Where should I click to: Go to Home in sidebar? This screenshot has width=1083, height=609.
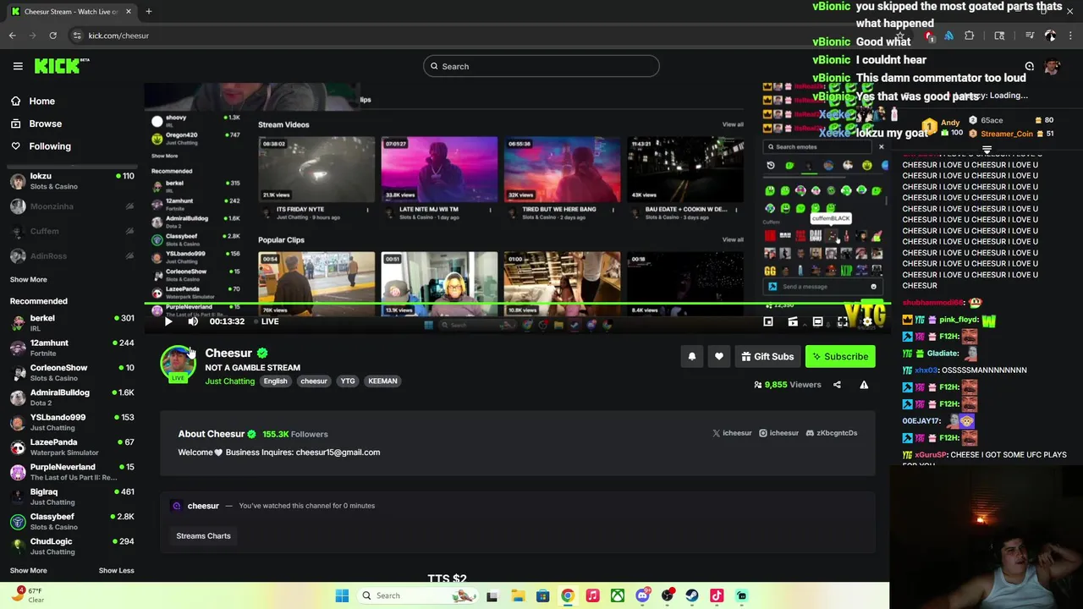[41, 101]
